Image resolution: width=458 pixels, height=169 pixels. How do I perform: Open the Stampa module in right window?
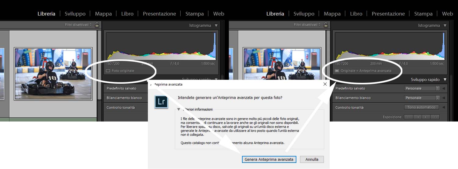pyautogui.click(x=423, y=14)
